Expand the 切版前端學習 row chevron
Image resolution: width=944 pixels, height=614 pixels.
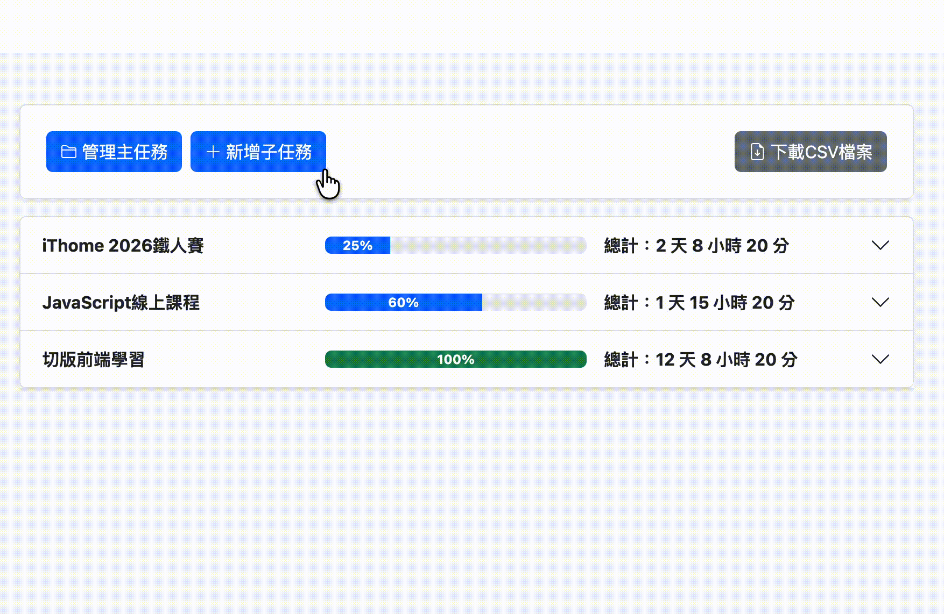pyautogui.click(x=880, y=359)
